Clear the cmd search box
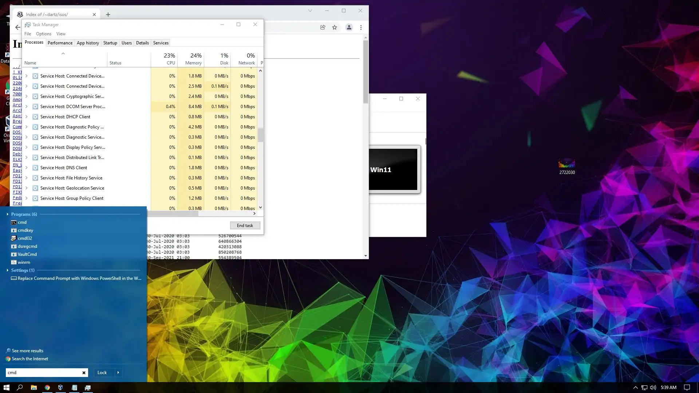This screenshot has height=393, width=699. click(84, 373)
